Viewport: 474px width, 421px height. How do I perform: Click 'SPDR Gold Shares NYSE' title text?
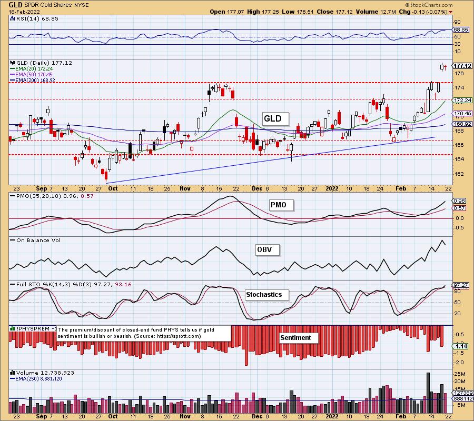point(56,5)
